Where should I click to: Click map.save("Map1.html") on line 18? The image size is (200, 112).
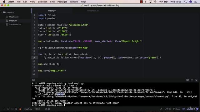coord(52,71)
